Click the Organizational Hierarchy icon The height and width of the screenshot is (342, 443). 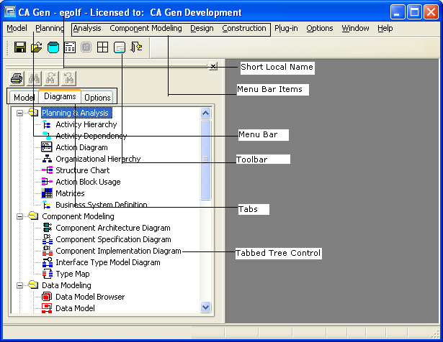[x=47, y=159]
